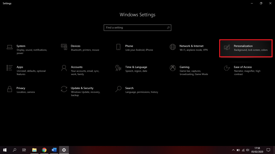The height and width of the screenshot is (154, 275).
Task: Open the Windows Start menu
Action: pyautogui.click(x=5, y=150)
